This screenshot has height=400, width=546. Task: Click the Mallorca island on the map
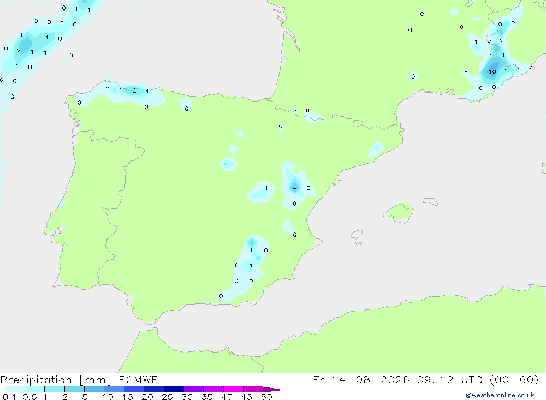399,212
